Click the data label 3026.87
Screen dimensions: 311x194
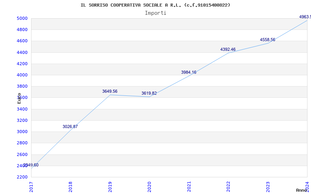pyautogui.click(x=70, y=127)
